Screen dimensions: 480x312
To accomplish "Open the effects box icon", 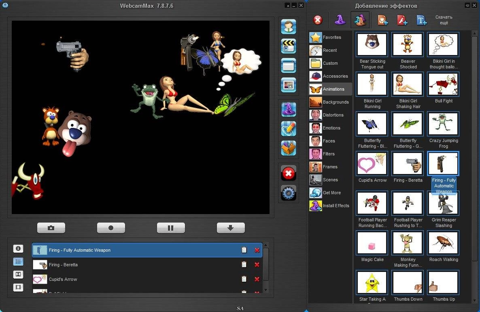I will 289,148.
